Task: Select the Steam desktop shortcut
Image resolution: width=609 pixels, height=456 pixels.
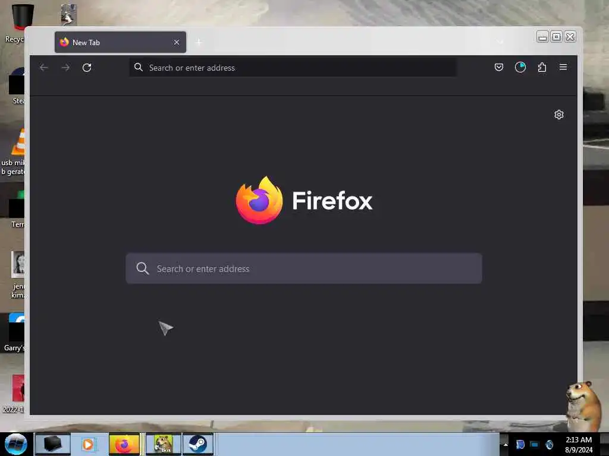Action: click(x=17, y=86)
